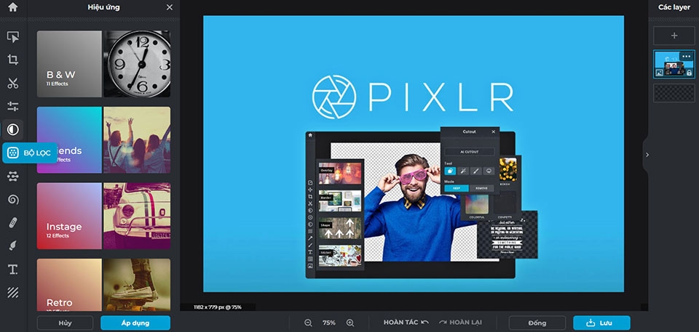Open layer options three-dot menu

tap(686, 56)
